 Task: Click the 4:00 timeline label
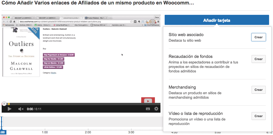click(174, 132)
